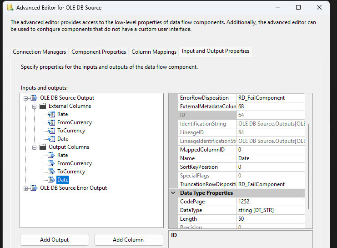
Task: Click the OLE DB Source Output node icon
Action: pos(34,98)
